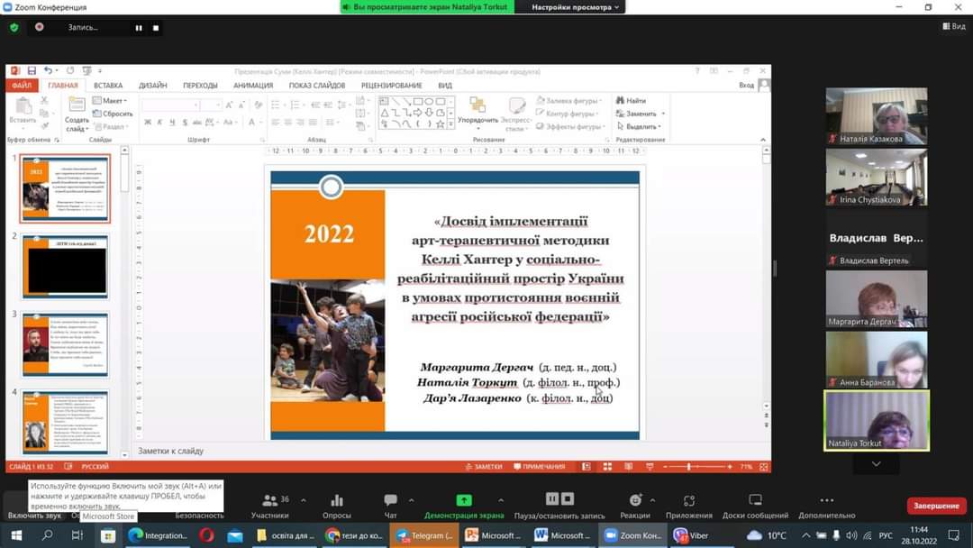
Task: Open the Participants panel in Zoom
Action: click(x=269, y=501)
